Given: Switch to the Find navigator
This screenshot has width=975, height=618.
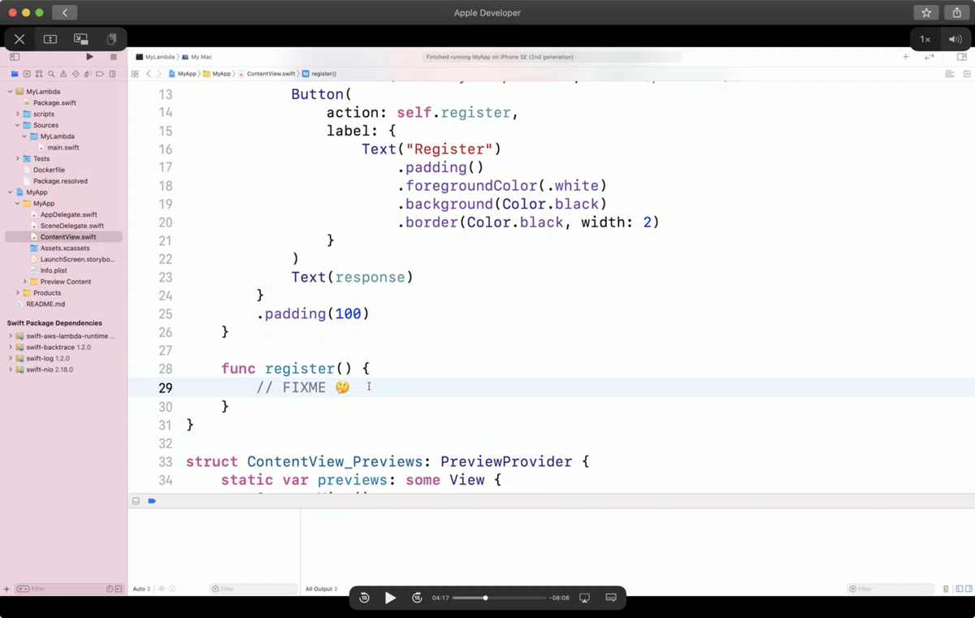Looking at the screenshot, I should tap(51, 74).
